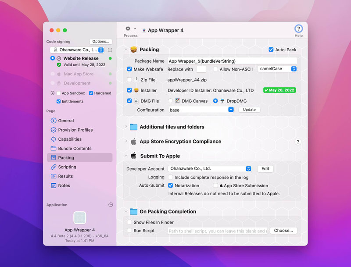Click the Results list icon

tap(54, 176)
